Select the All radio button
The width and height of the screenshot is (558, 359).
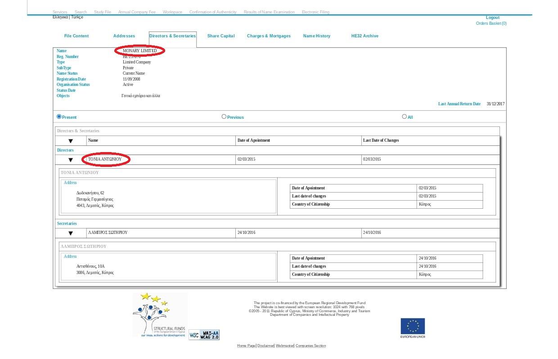tap(404, 117)
